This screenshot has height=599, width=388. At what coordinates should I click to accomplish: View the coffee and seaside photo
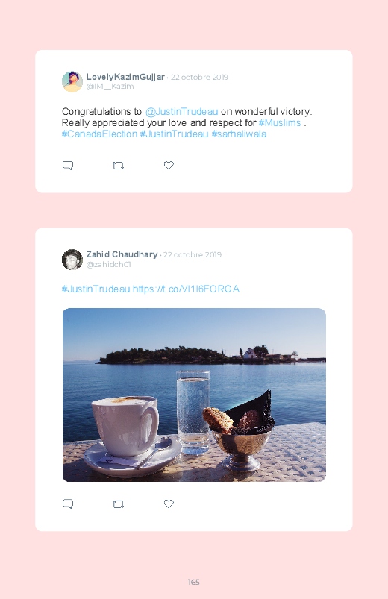(x=194, y=395)
